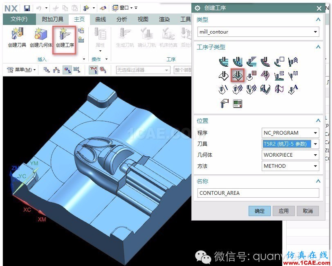Viewport: 332px width, 266px height.
Task: Select the Contour Text subtype icon
Action: tap(293, 89)
